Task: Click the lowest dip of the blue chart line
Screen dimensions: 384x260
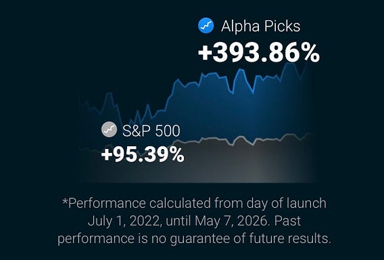Action: pyautogui.click(x=130, y=121)
